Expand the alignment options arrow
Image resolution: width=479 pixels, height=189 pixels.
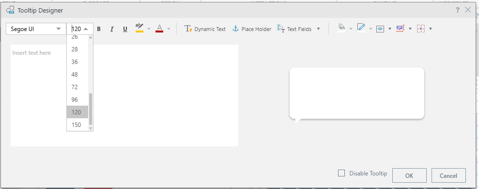pyautogui.click(x=389, y=29)
